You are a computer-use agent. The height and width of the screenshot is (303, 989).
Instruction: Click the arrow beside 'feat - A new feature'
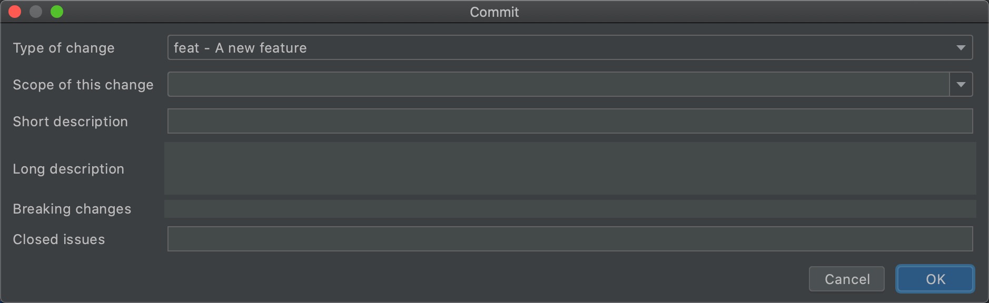(x=961, y=48)
